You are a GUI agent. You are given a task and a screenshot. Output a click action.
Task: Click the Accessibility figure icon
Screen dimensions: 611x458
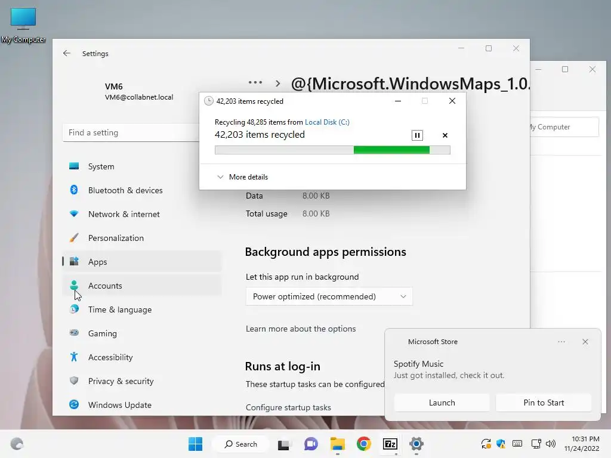coord(74,357)
